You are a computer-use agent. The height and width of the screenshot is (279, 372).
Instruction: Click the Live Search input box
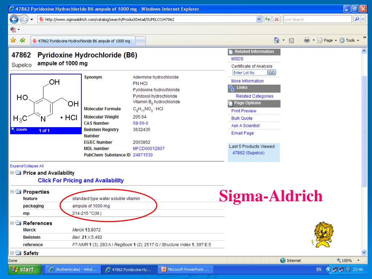(x=317, y=20)
